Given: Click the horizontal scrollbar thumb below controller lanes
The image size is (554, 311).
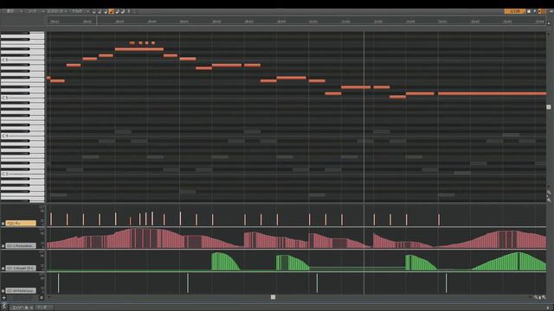Looking at the screenshot, I should pyautogui.click(x=273, y=297).
